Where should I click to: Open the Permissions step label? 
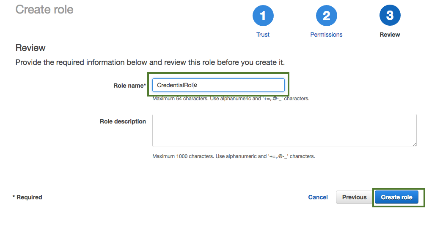326,35
